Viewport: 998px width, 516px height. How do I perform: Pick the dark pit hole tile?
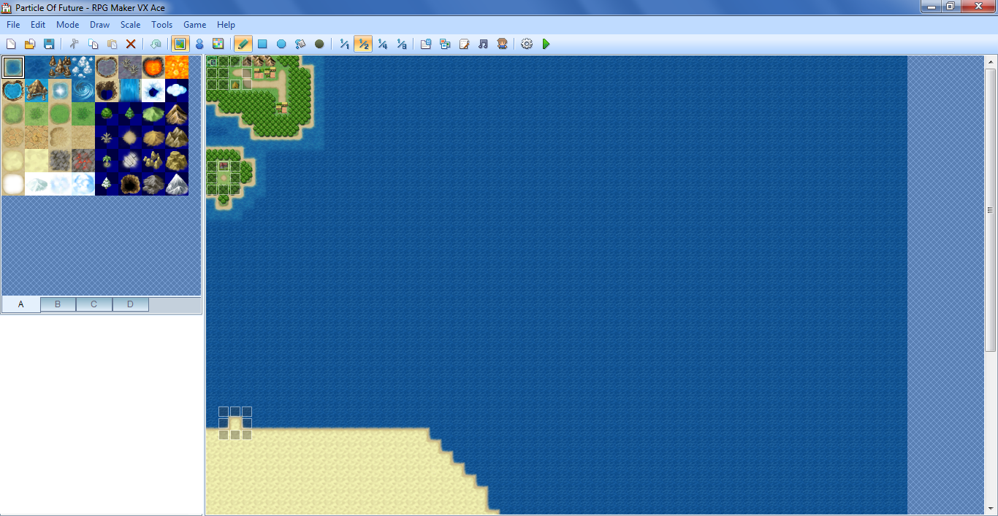(x=130, y=184)
